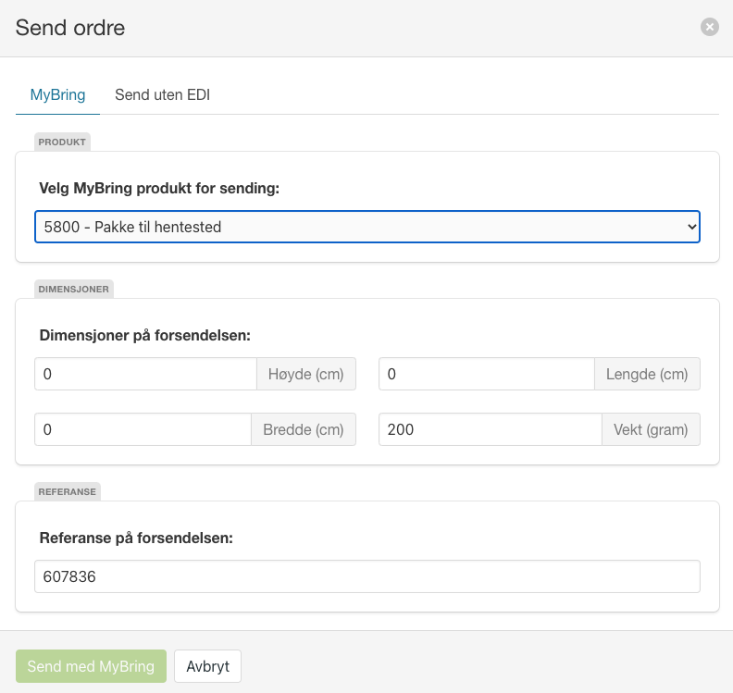This screenshot has width=733, height=693.
Task: Focus the Bredde (cm) input field
Action: point(143,429)
